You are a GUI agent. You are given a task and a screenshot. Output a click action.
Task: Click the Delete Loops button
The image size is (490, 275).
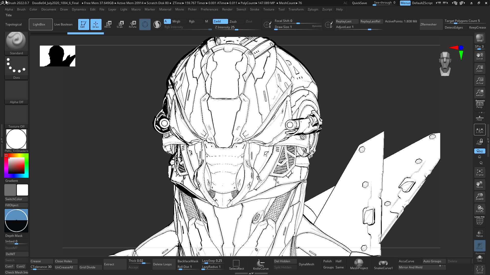point(164,264)
